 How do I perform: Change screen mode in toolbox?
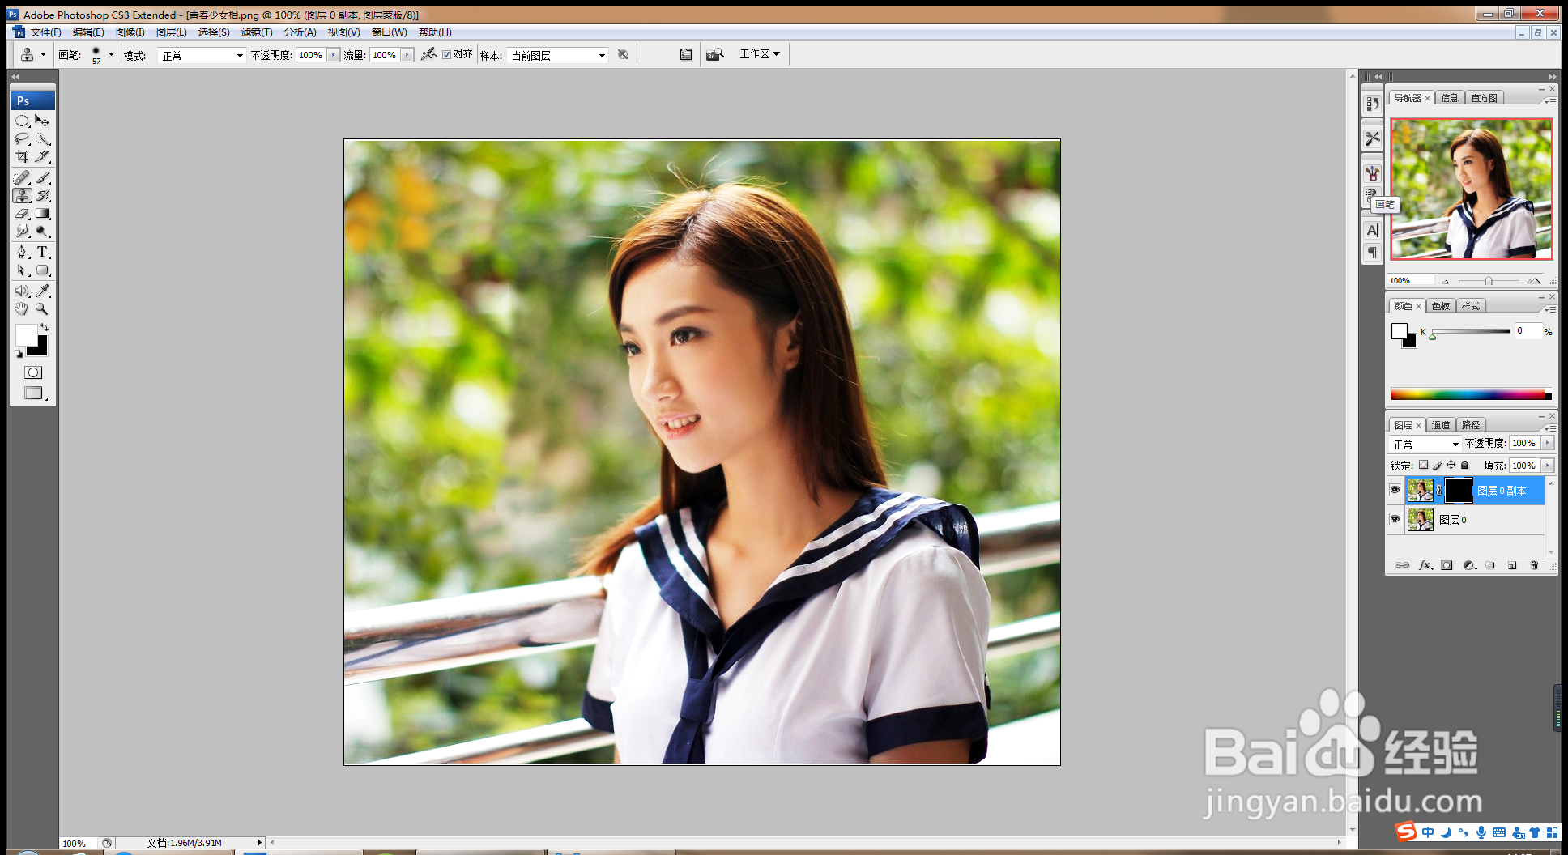coord(33,393)
